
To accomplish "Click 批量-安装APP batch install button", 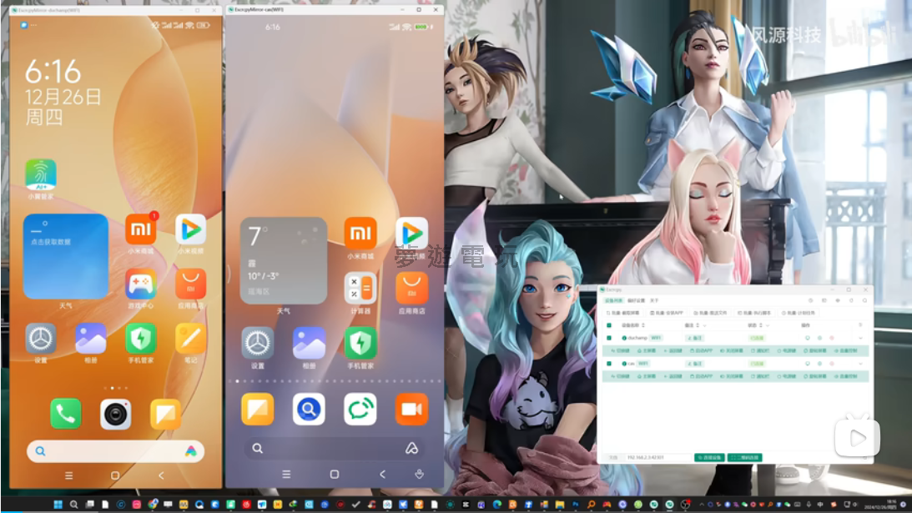I will coord(667,313).
